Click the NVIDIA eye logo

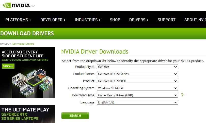[7, 5]
